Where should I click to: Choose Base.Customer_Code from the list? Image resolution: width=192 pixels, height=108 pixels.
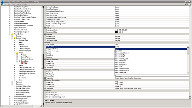[151, 59]
